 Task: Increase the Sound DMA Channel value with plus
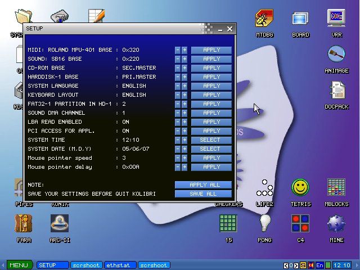point(184,113)
